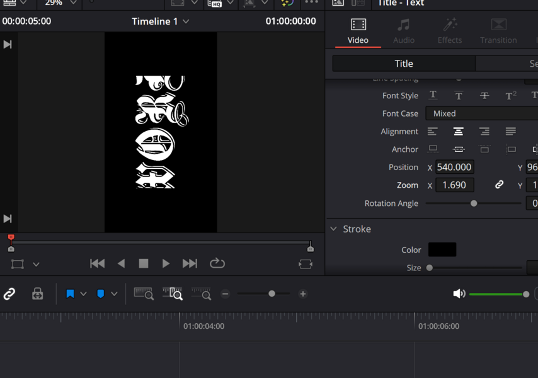Switch to the Audio inspector tab
This screenshot has height=378, width=538.
click(x=404, y=31)
